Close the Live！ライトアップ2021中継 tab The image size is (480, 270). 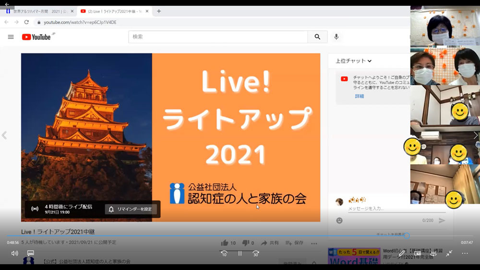(x=147, y=11)
